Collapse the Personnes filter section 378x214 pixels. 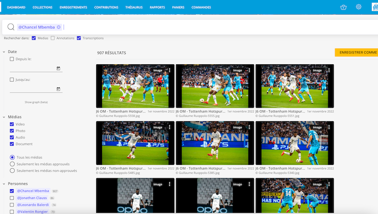coord(4,183)
